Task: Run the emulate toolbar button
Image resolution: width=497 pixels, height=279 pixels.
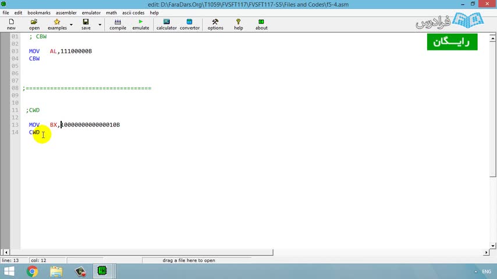Action: point(141,24)
